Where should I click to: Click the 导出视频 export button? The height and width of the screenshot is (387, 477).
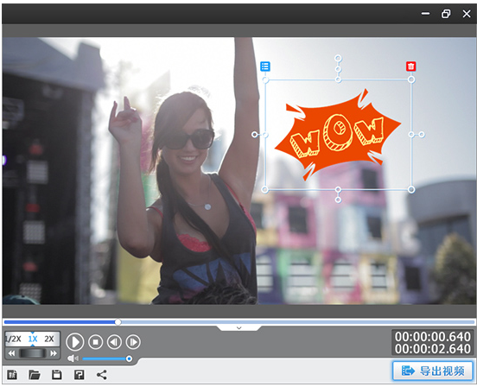click(x=433, y=371)
